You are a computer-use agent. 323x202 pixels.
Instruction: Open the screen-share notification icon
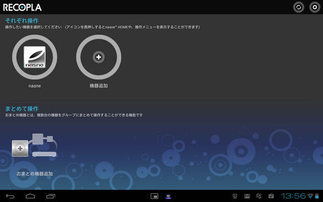coord(235,196)
